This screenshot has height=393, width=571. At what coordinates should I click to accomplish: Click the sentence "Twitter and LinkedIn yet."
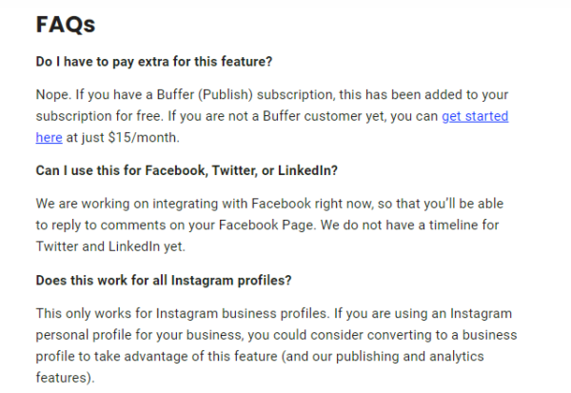tap(110, 246)
